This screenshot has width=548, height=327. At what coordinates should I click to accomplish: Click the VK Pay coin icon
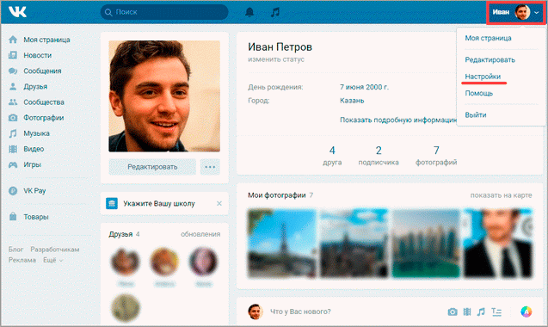pyautogui.click(x=13, y=191)
